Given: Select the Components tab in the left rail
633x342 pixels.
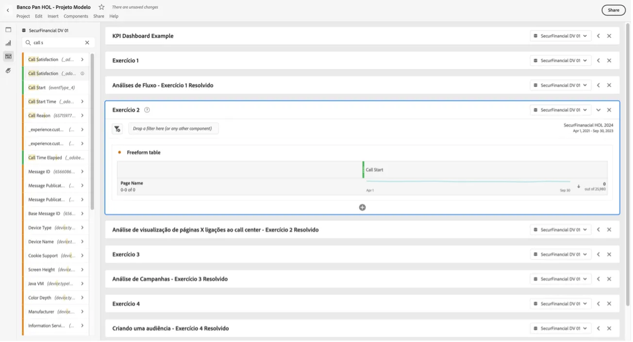Looking at the screenshot, I should [x=8, y=56].
